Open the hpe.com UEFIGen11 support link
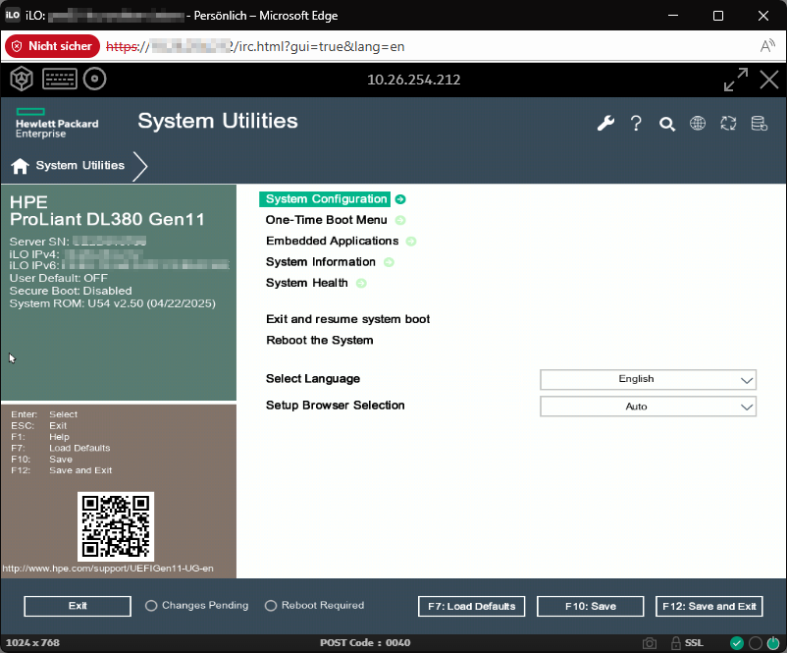The image size is (787, 653). coord(108,569)
